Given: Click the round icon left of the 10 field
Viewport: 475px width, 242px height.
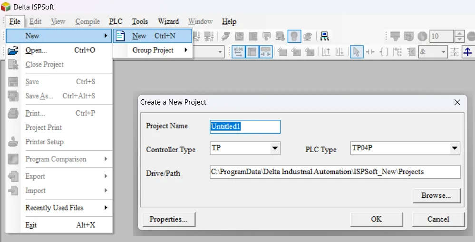Looking at the screenshot, I should tap(422, 36).
